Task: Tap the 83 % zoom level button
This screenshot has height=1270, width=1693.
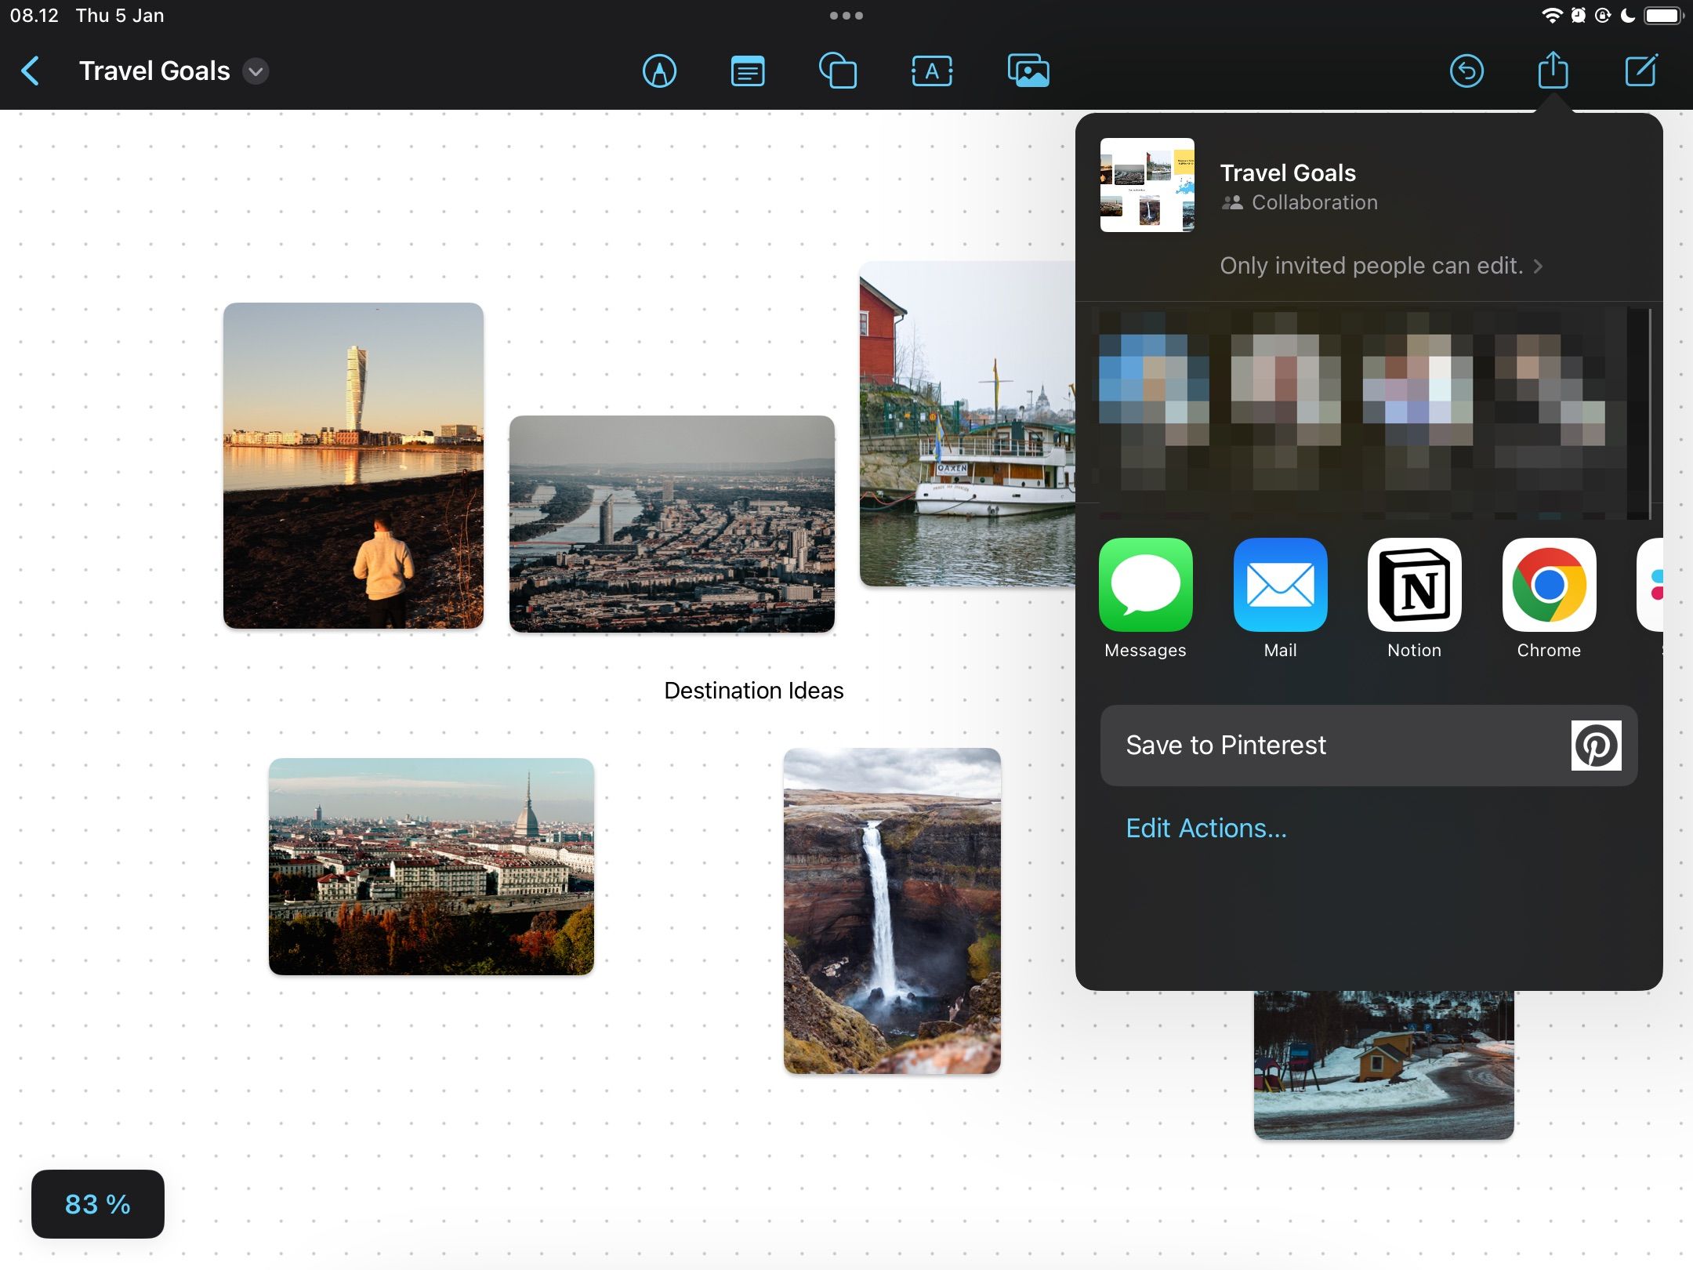Action: pos(98,1203)
